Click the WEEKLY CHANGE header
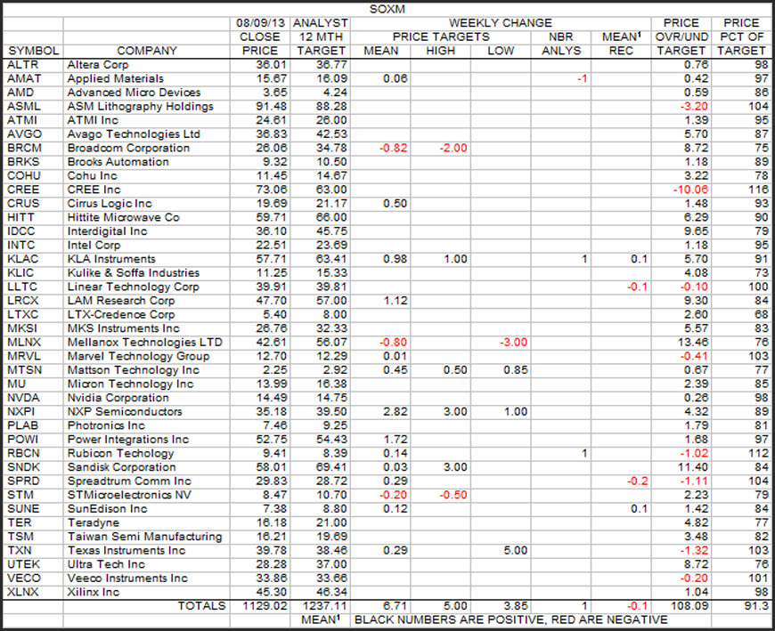 point(501,23)
